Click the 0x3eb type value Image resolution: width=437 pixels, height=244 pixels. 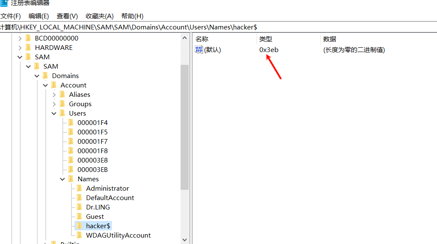point(269,49)
